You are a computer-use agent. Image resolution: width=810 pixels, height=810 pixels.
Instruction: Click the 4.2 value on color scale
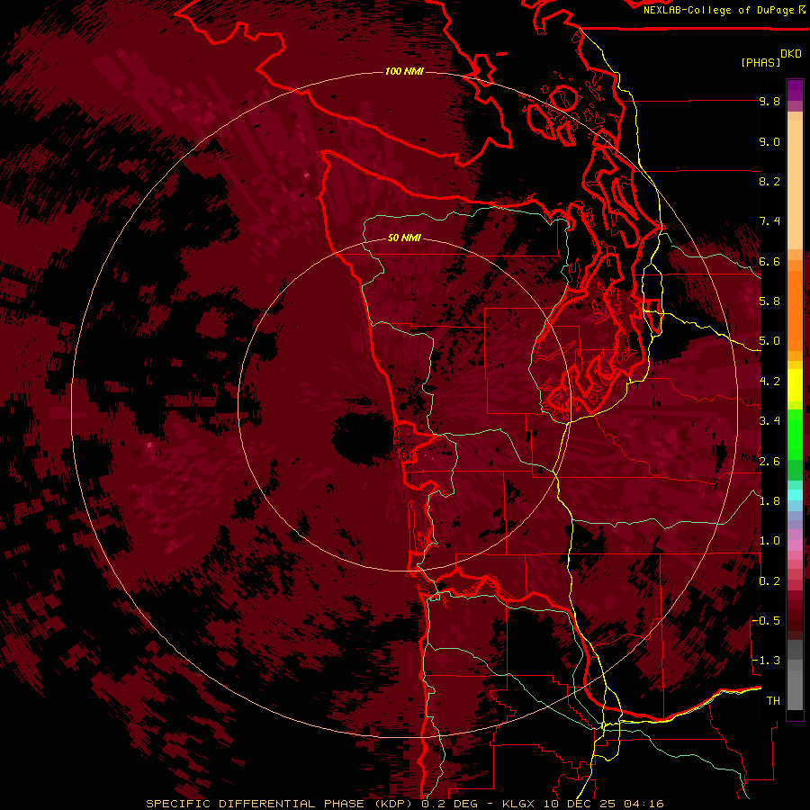pyautogui.click(x=769, y=382)
